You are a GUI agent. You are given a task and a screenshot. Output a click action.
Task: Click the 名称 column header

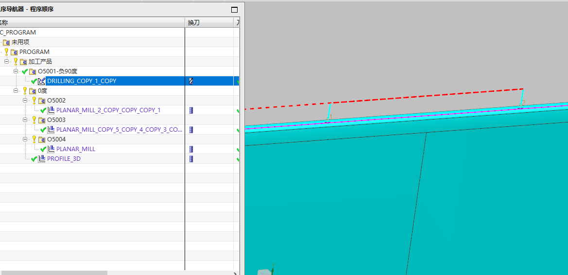[x=92, y=22]
